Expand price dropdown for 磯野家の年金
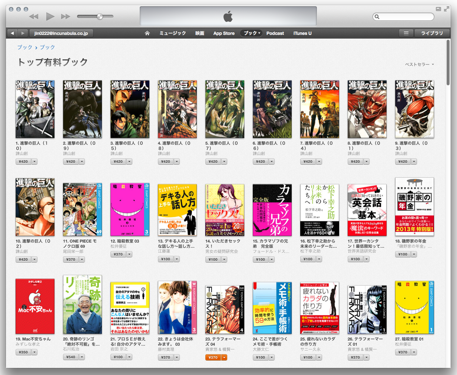The image size is (457, 375). 414,254
